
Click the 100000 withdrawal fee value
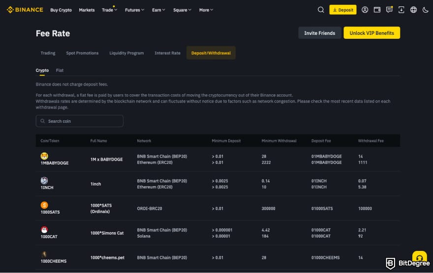click(x=365, y=209)
